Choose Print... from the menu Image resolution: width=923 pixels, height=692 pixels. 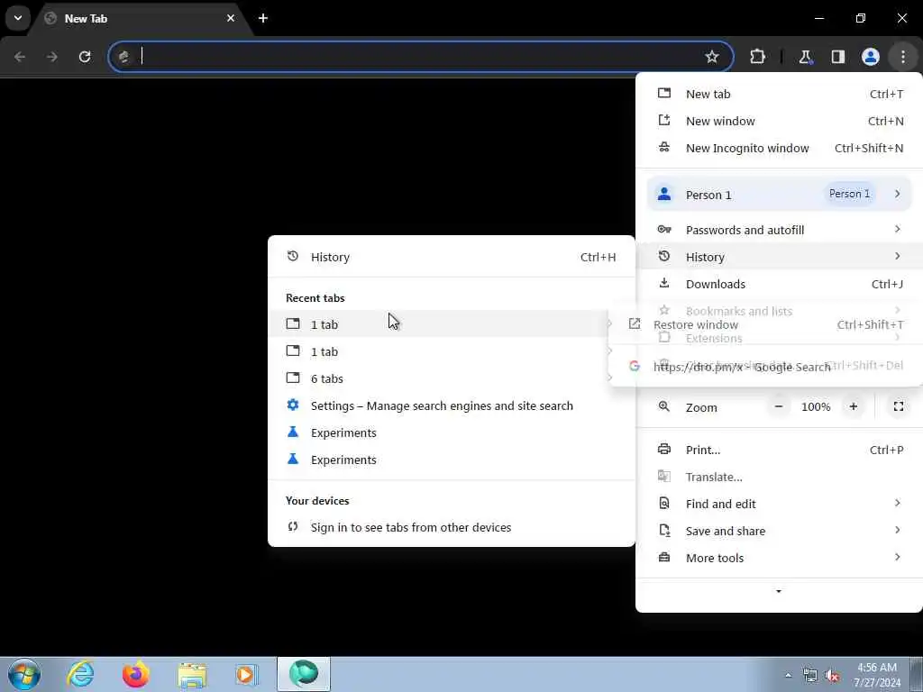click(779, 451)
